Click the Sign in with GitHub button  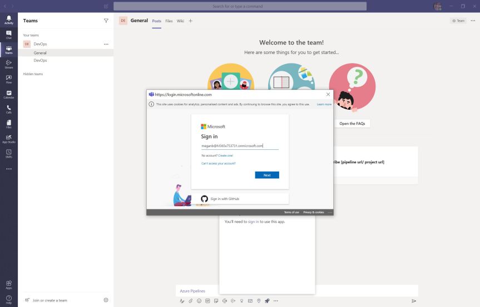[x=240, y=198]
